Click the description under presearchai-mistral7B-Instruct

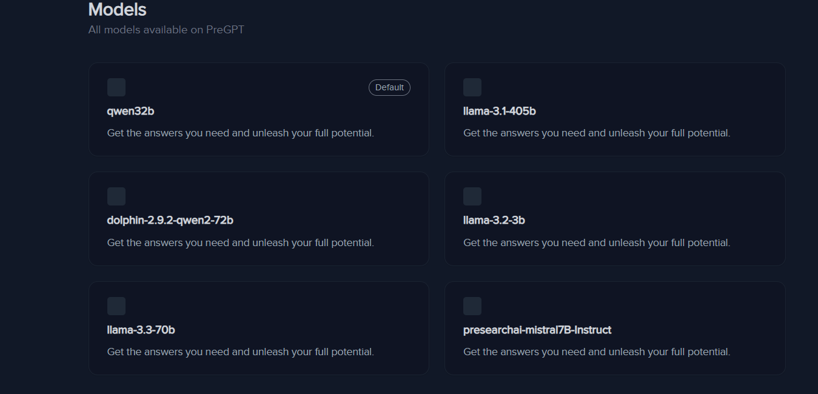point(596,352)
